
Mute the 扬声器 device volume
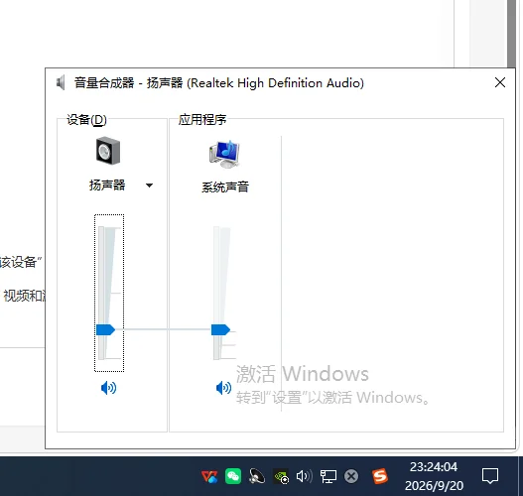tap(109, 388)
